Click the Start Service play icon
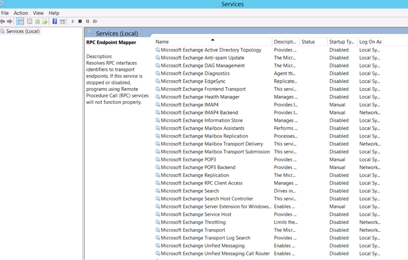 pos(73,22)
